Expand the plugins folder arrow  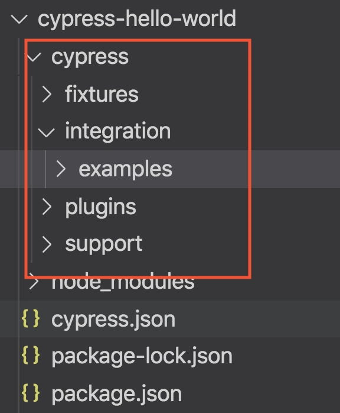(47, 206)
